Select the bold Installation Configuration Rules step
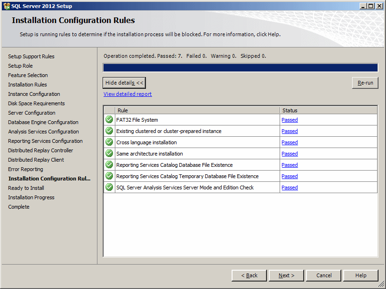 (x=49, y=179)
